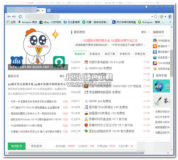Image resolution: width=178 pixels, height=160 pixels.
Task: Select the 常用软件 tab at the bottom
Action: (16, 146)
